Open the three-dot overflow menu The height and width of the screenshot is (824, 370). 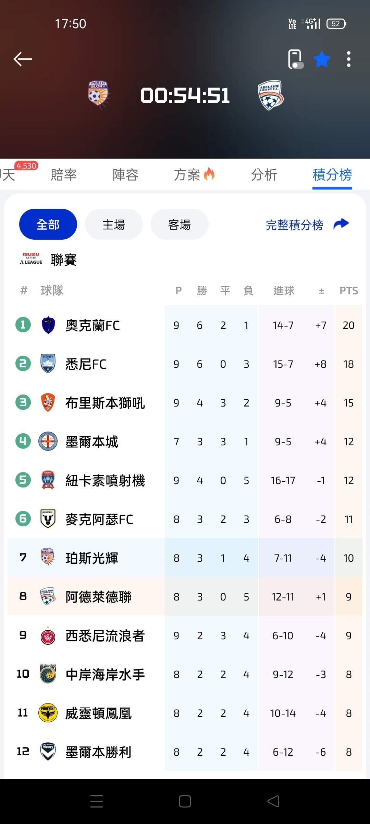[x=348, y=59]
